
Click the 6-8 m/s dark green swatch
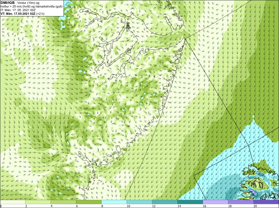click(89, 202)
